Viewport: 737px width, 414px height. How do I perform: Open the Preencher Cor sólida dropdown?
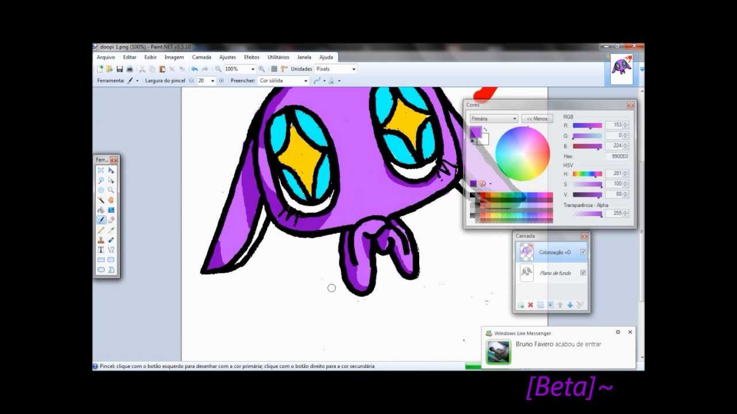click(306, 81)
